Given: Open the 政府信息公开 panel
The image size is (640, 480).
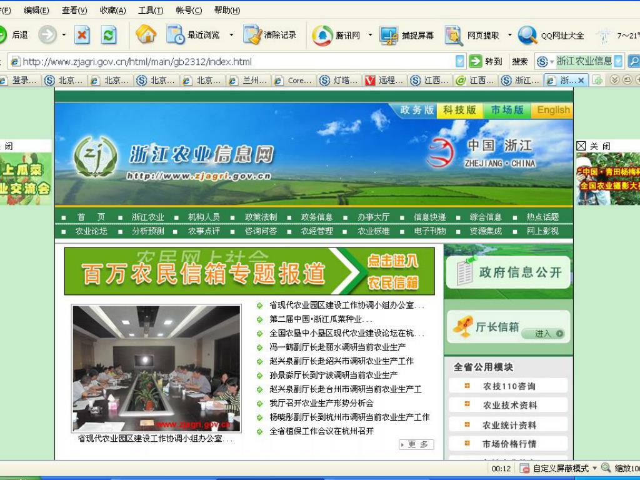Looking at the screenshot, I should [508, 272].
